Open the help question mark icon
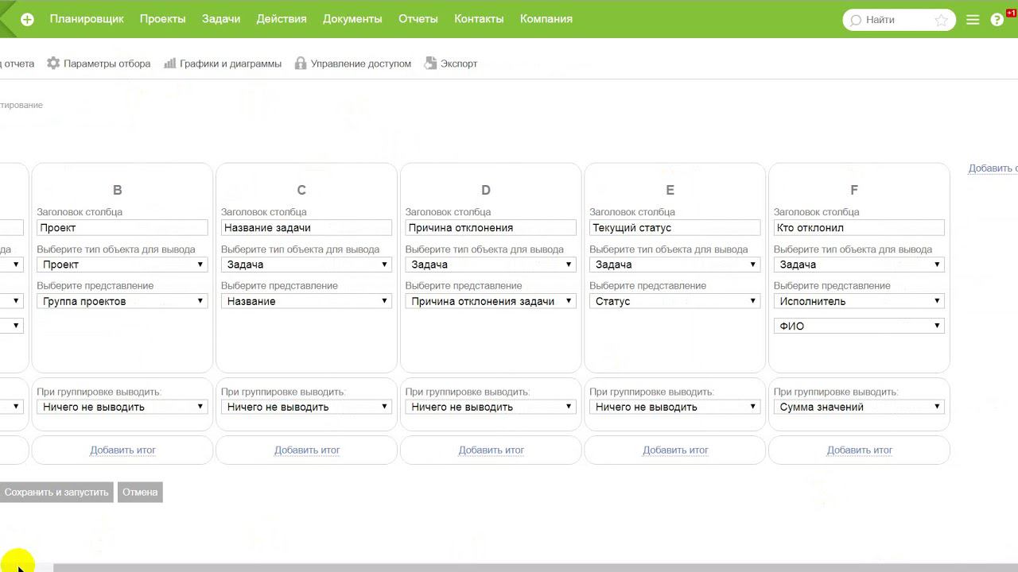1018x572 pixels. click(x=997, y=21)
